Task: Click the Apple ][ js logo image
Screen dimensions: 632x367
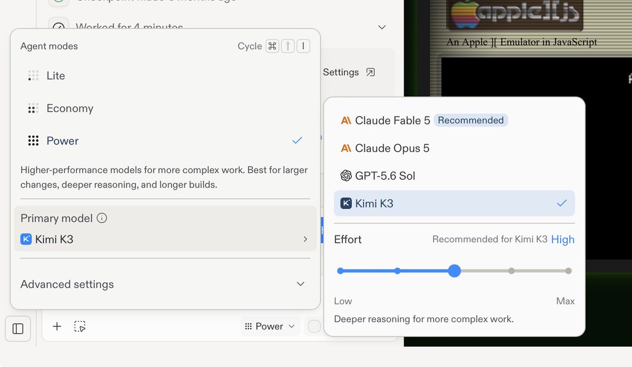Action: (x=515, y=14)
